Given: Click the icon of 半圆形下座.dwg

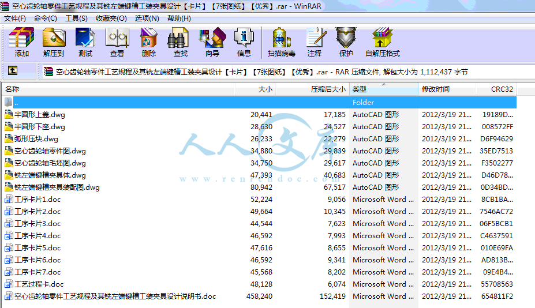Looking at the screenshot, I should pyautogui.click(x=9, y=126).
